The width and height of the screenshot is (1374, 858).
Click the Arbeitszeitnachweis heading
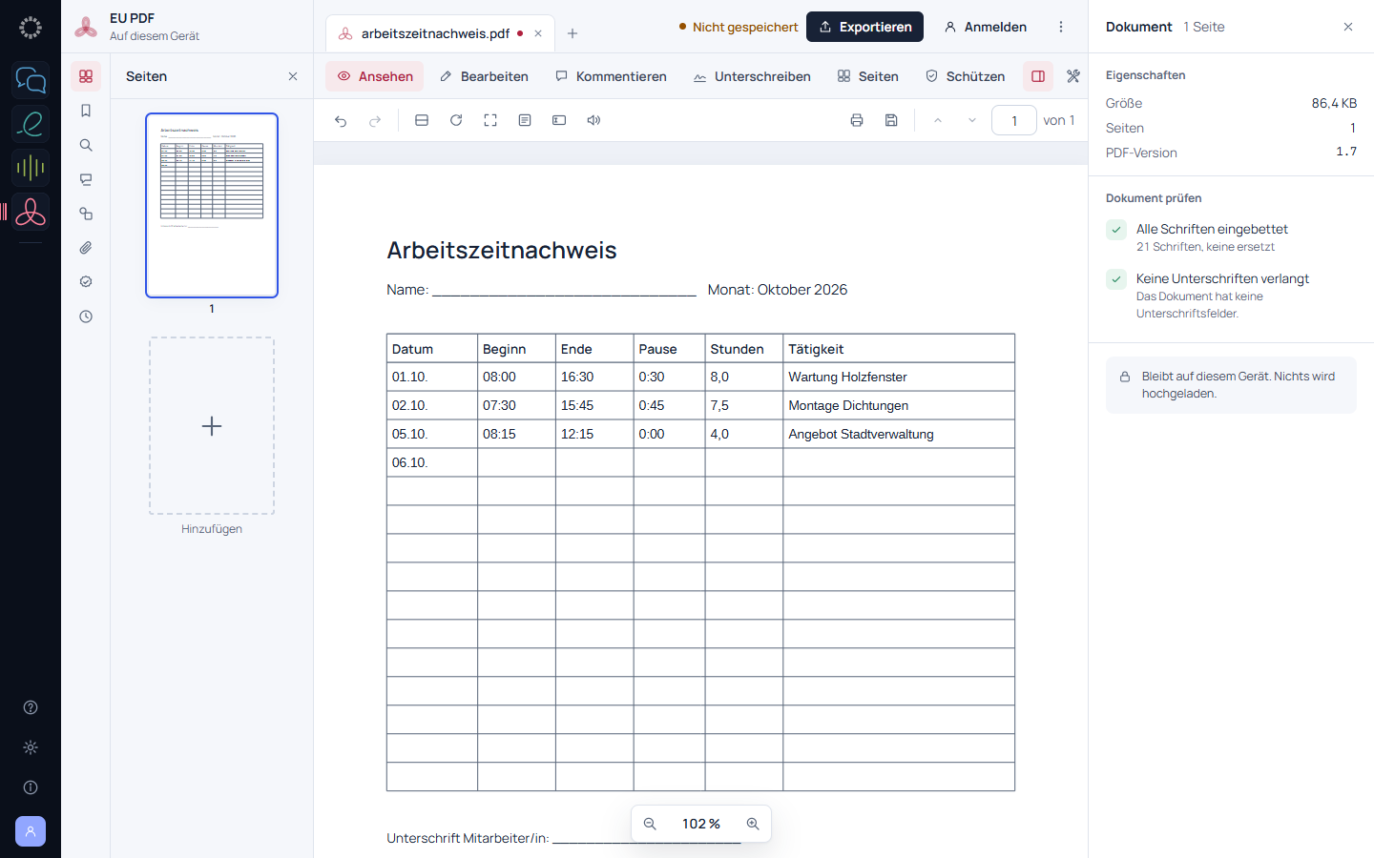click(502, 250)
